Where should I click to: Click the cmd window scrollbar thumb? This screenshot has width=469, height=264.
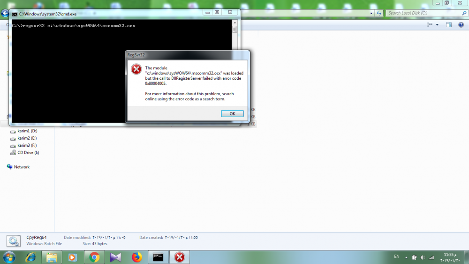235,29
